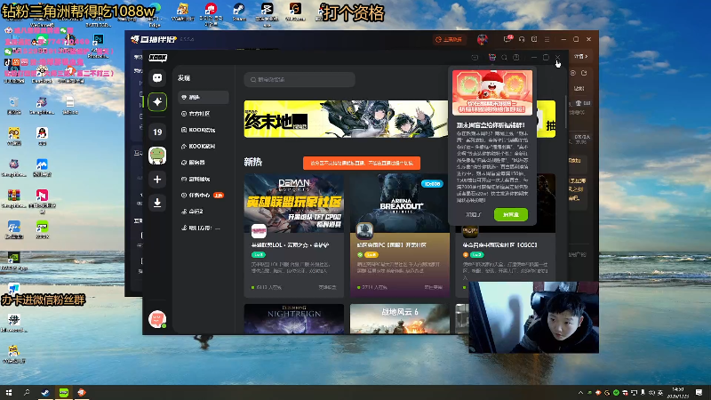This screenshot has height=400, width=711.
Task: Click the plus icon to add a server
Action: (157, 180)
